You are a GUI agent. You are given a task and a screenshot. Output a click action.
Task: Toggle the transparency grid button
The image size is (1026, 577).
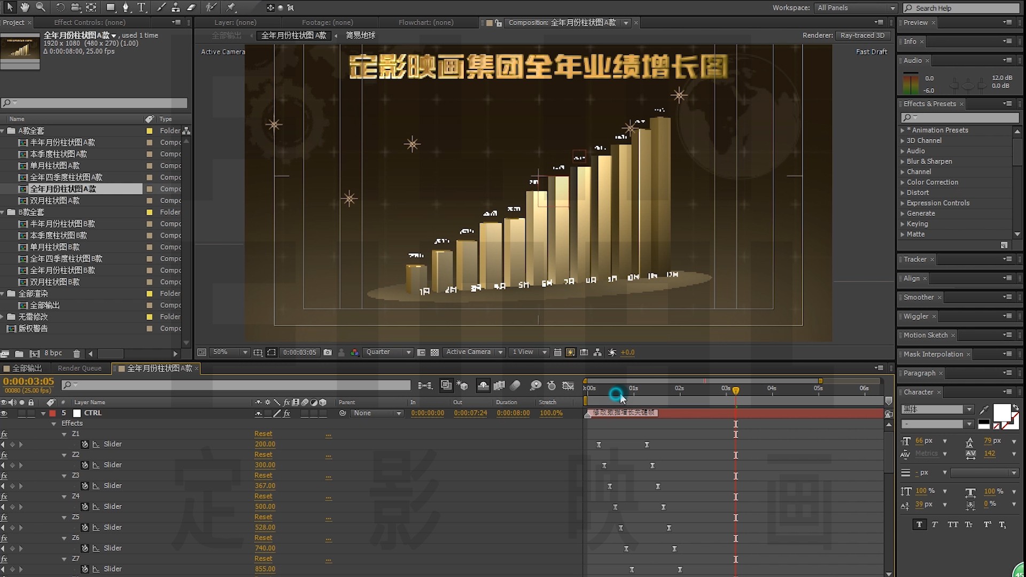pos(434,352)
